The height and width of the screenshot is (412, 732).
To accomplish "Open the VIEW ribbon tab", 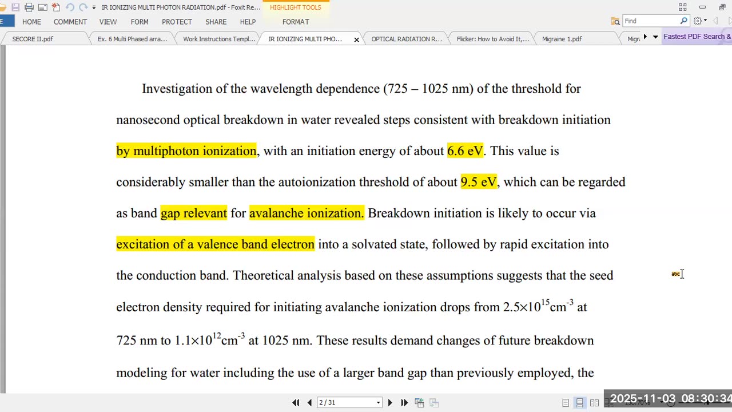I will coord(108,22).
